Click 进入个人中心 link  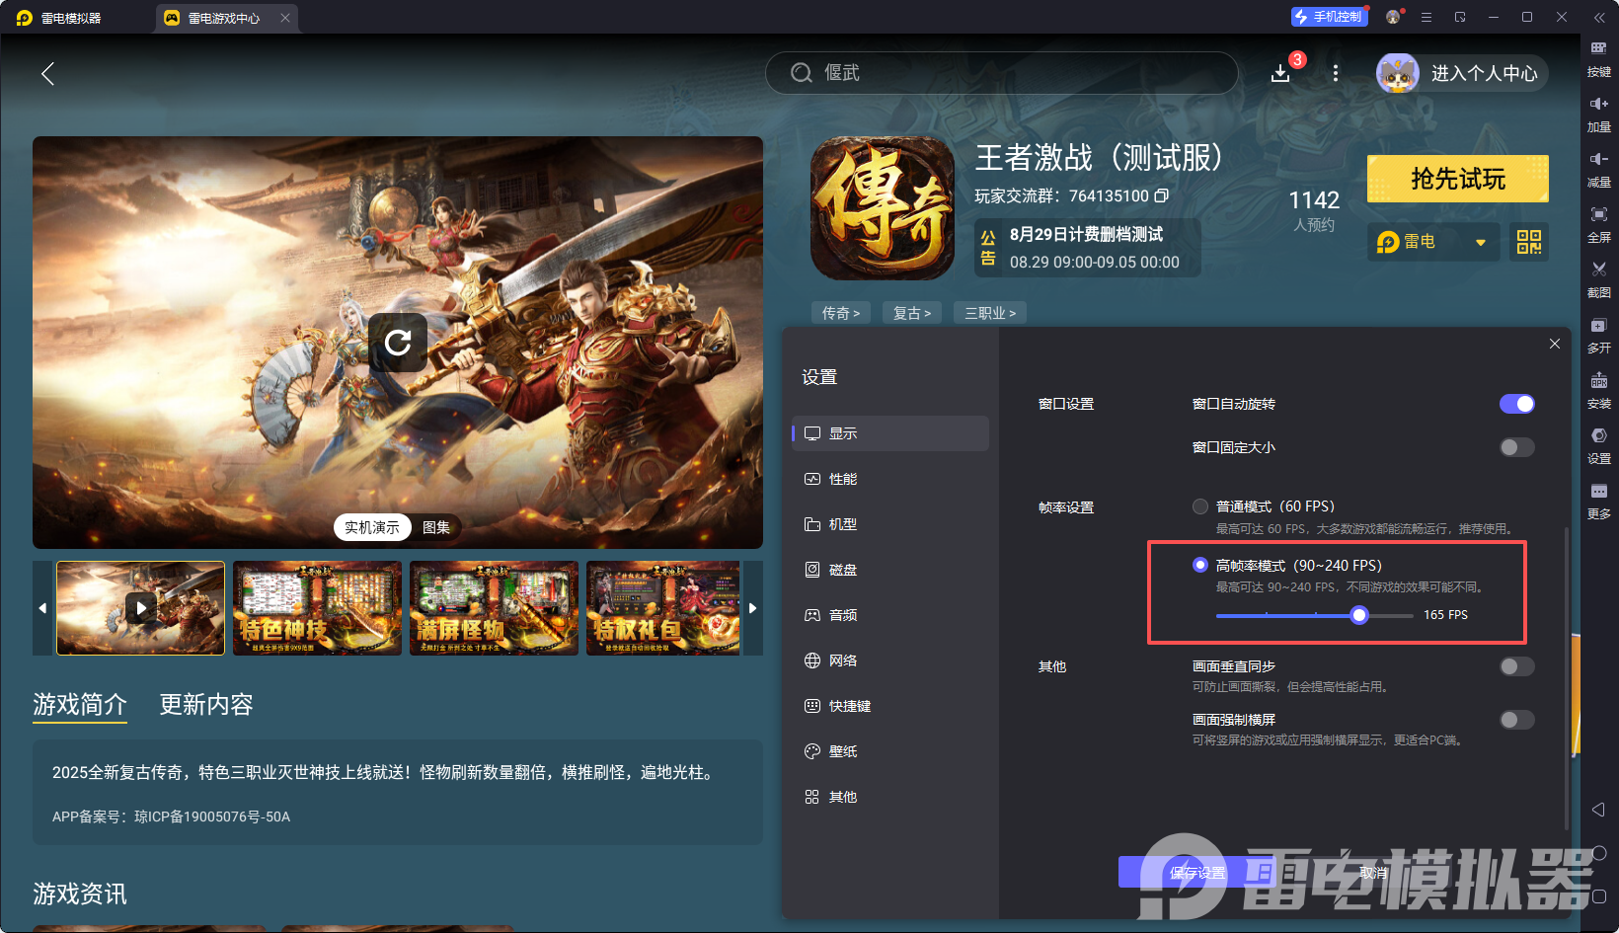(1485, 73)
